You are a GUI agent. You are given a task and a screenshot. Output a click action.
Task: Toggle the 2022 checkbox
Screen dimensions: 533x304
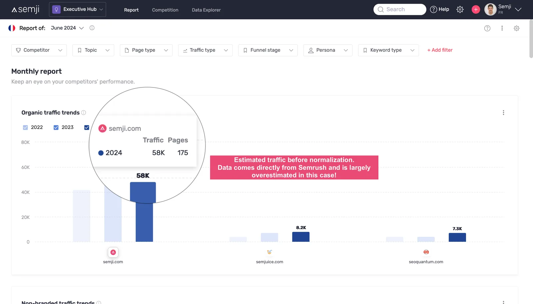pos(25,127)
